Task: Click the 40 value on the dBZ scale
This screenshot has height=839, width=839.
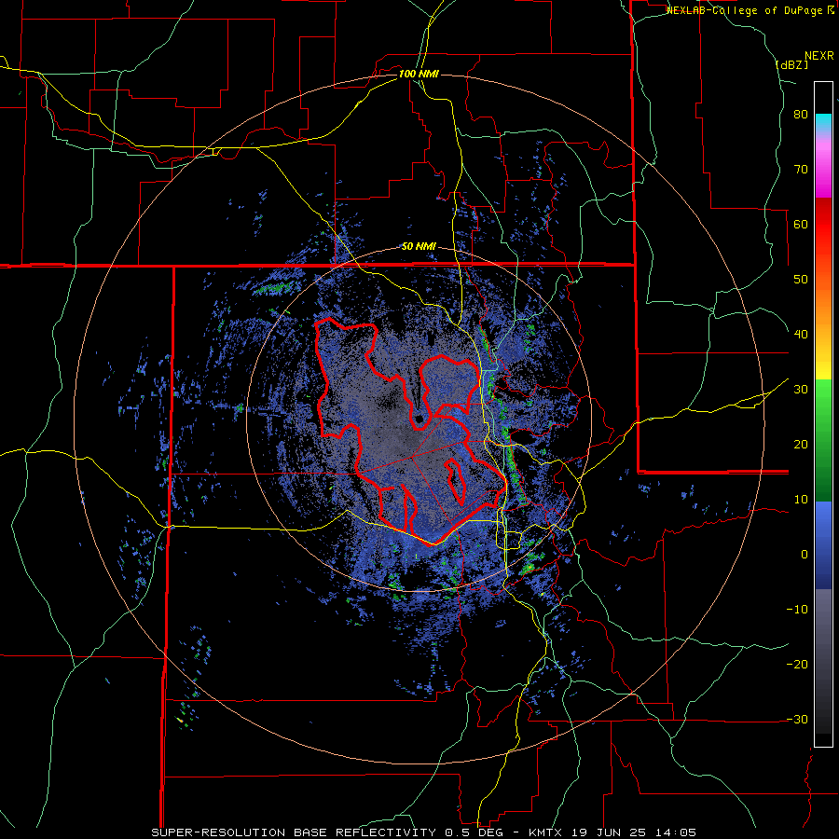Action: coord(801,335)
